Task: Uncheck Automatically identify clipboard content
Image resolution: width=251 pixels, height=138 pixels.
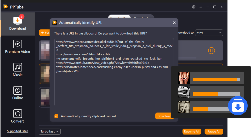Action: click(56, 116)
